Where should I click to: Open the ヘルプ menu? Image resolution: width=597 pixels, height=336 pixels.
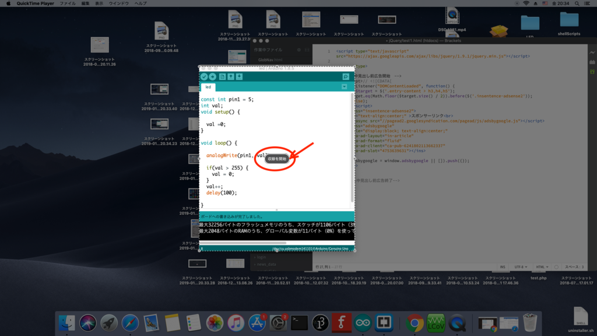(141, 3)
